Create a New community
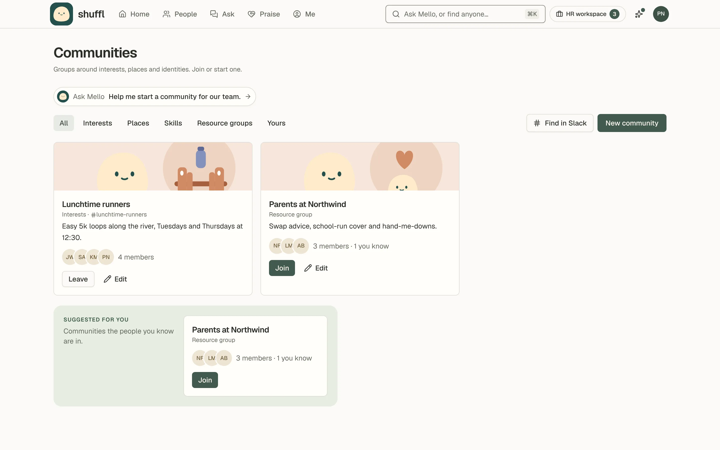720x450 pixels. coord(632,123)
